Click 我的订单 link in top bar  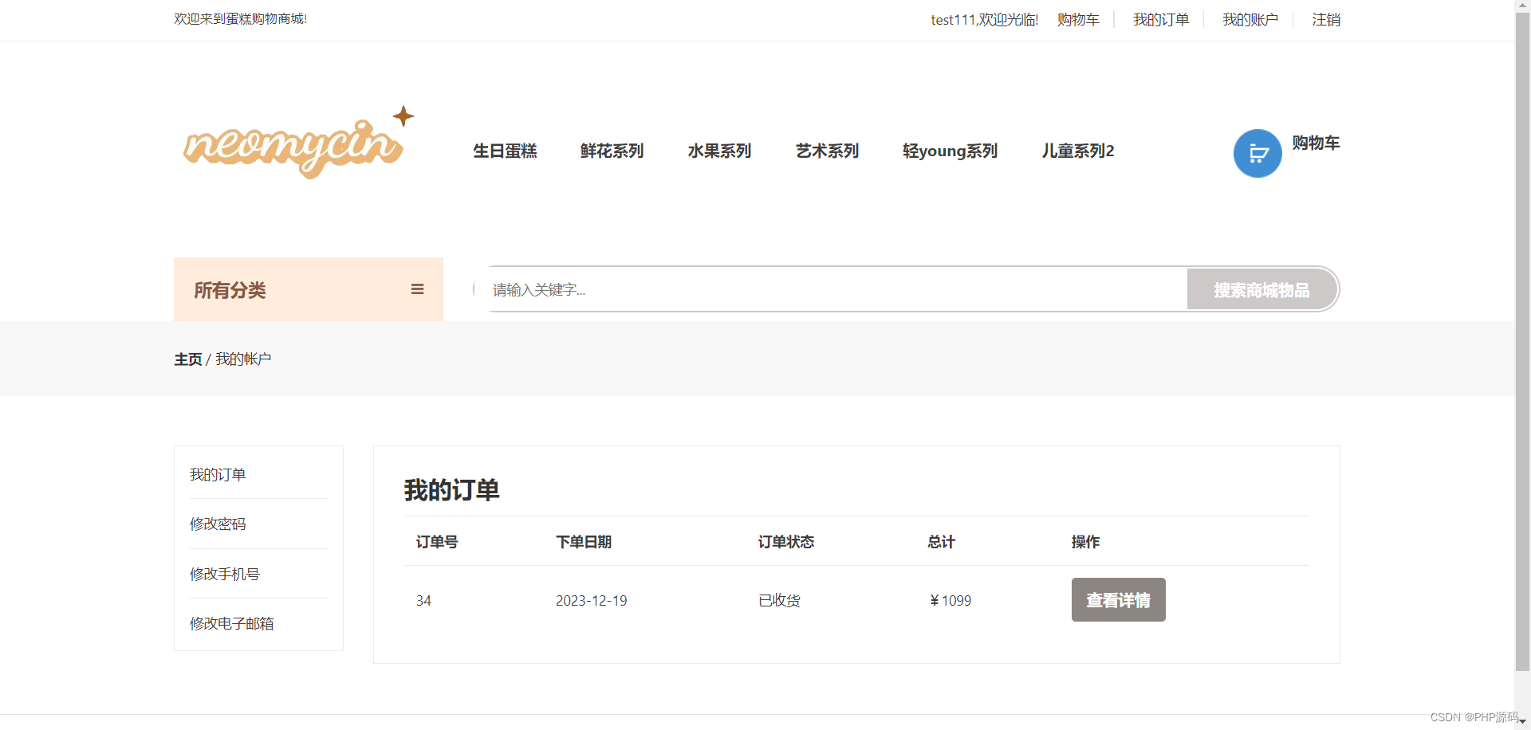(1161, 19)
